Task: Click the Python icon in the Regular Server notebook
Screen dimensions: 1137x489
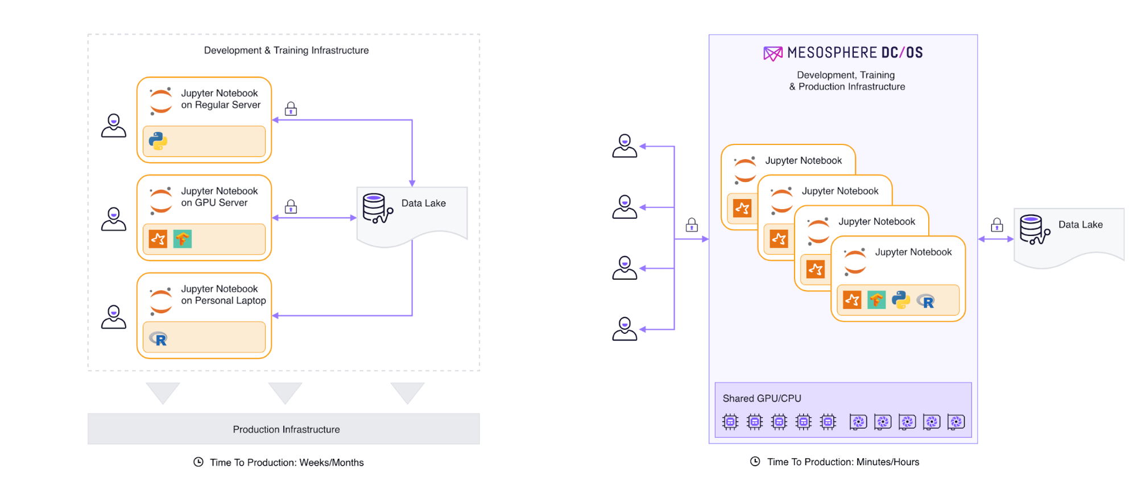Action: click(158, 141)
